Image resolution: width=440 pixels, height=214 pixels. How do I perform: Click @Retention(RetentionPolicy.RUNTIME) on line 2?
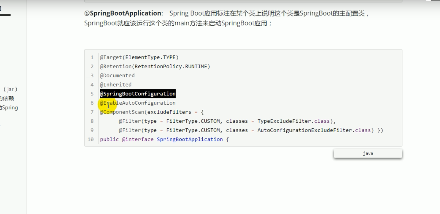155,67
